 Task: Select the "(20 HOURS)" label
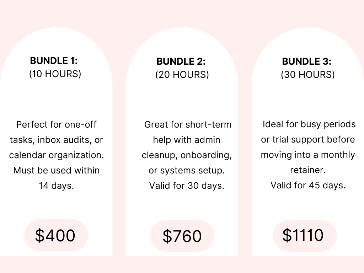pos(182,75)
